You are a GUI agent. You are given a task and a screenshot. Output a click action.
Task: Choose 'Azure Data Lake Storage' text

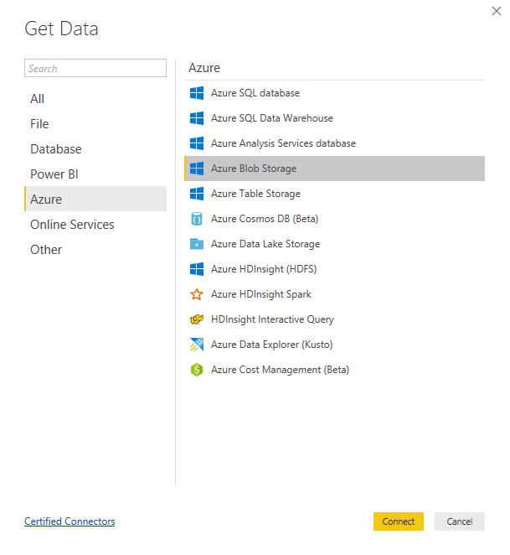tap(265, 244)
